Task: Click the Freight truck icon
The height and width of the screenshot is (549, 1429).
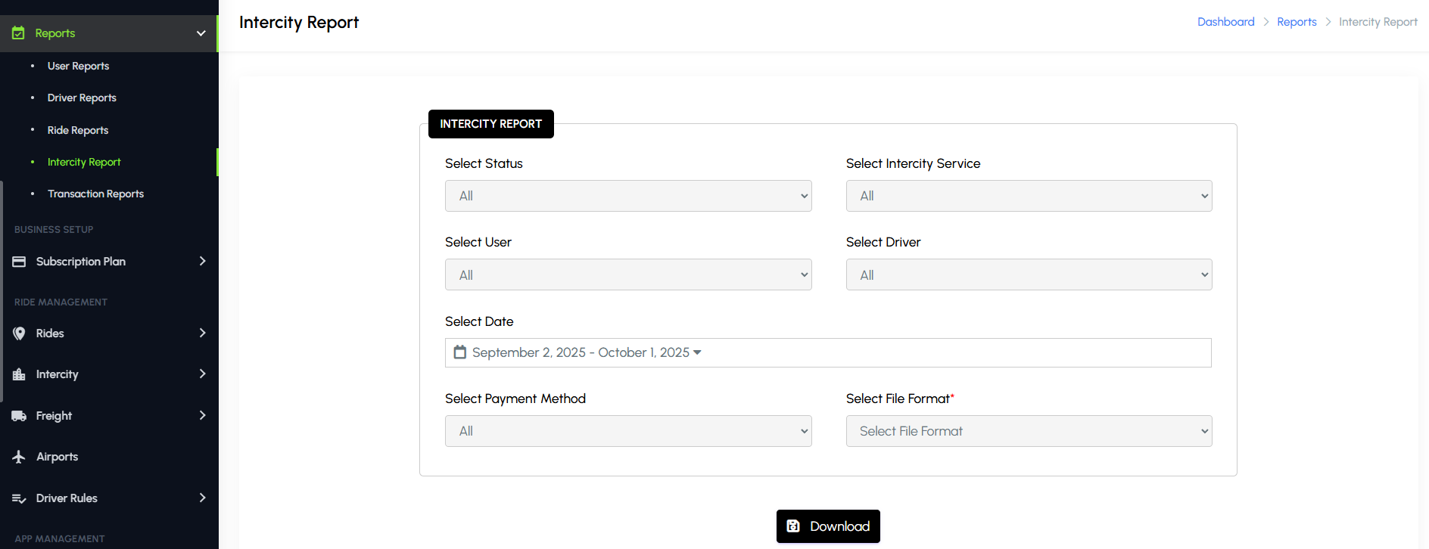Action: (x=19, y=416)
